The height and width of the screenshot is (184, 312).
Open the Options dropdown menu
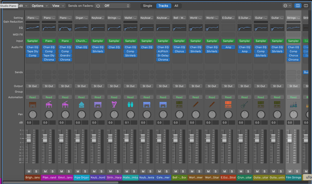[x=39, y=6]
